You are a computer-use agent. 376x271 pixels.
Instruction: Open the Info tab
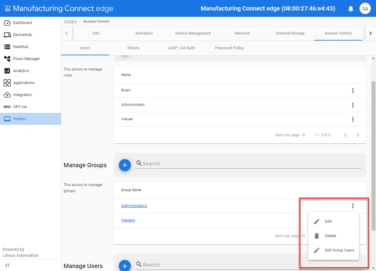click(x=96, y=33)
